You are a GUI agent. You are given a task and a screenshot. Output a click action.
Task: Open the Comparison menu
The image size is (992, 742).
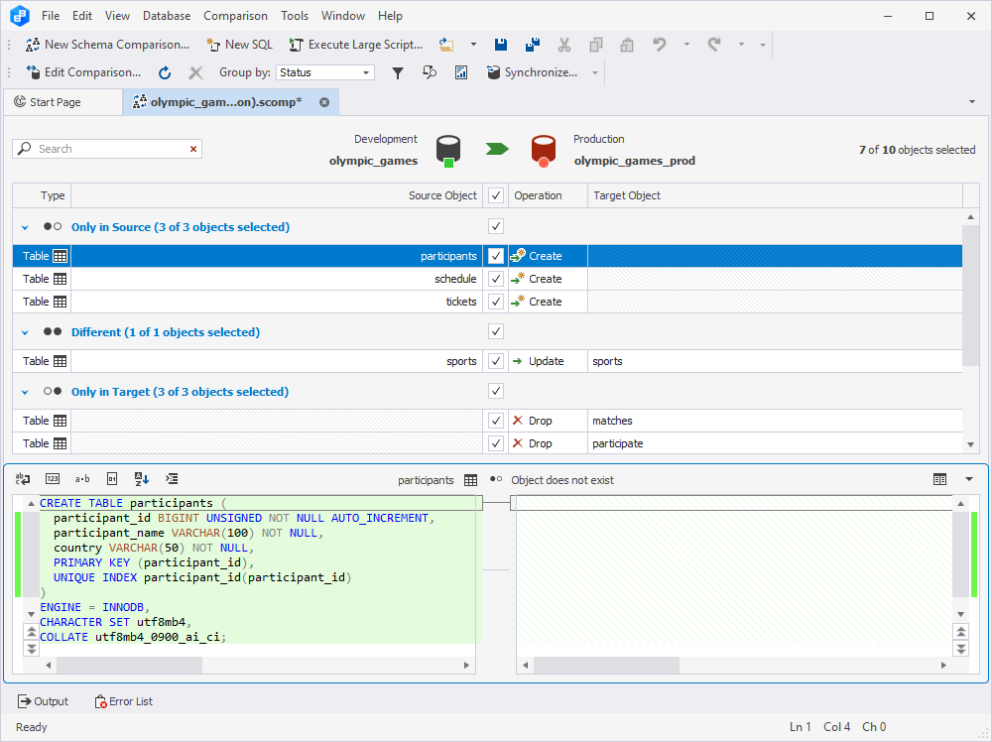235,16
